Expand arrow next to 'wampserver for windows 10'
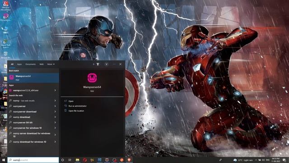Image resolution: width=289 pixels, height=163 pixels. point(55,128)
